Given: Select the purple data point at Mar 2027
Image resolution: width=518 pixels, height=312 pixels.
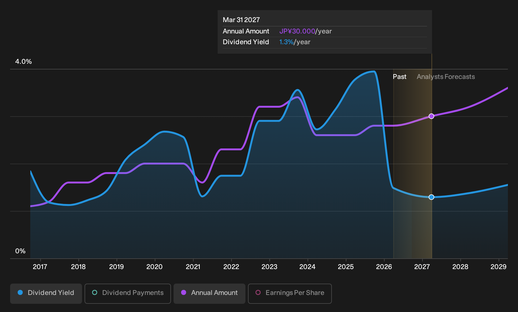Looking at the screenshot, I should click(x=432, y=116).
